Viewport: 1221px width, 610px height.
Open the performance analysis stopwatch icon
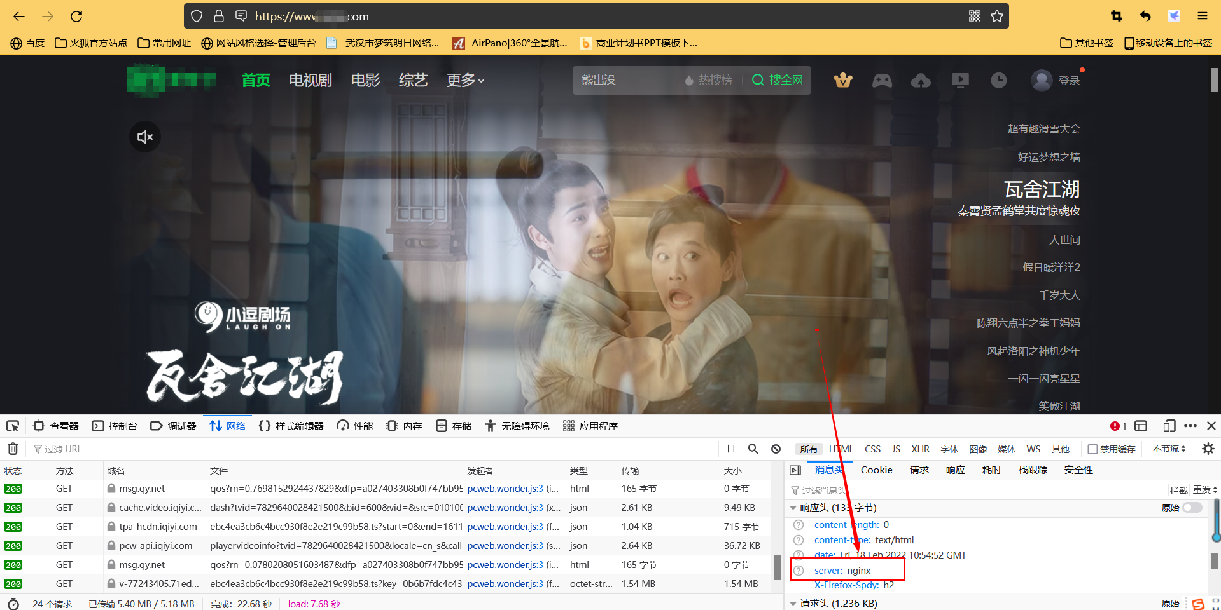13,604
